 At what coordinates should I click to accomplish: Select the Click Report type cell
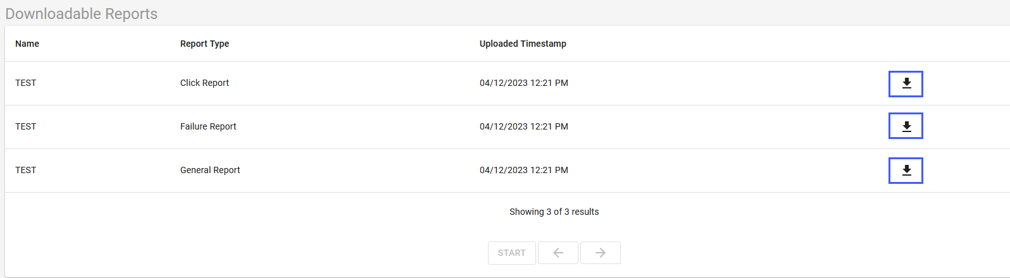pyautogui.click(x=204, y=83)
